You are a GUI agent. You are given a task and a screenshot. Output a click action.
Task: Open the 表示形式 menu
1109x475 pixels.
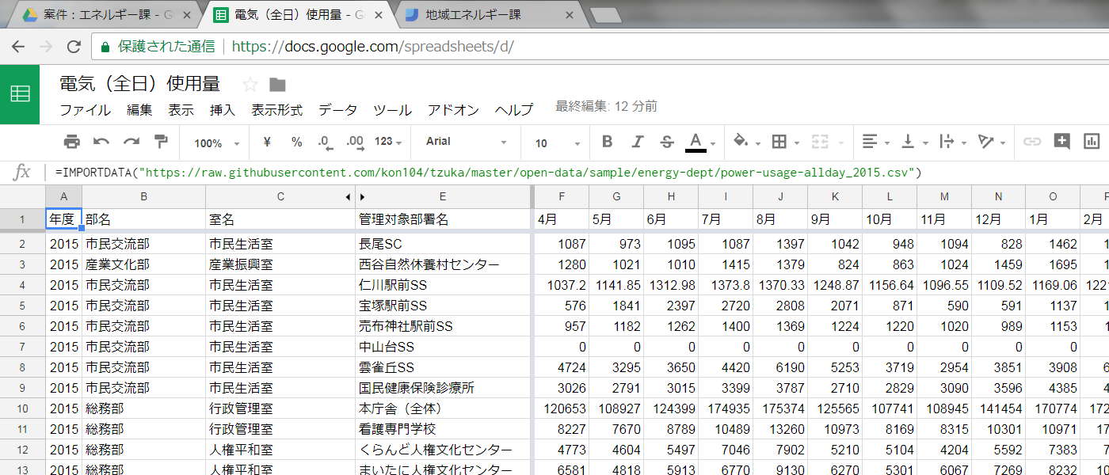pyautogui.click(x=277, y=110)
